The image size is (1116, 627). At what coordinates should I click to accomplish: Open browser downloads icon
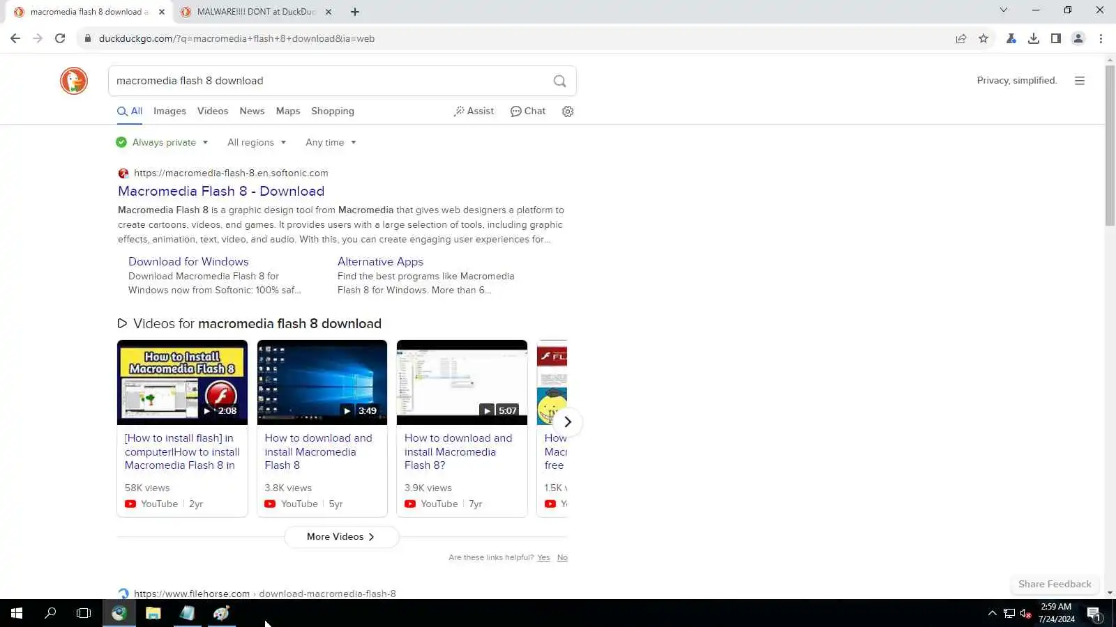pos(1034,38)
